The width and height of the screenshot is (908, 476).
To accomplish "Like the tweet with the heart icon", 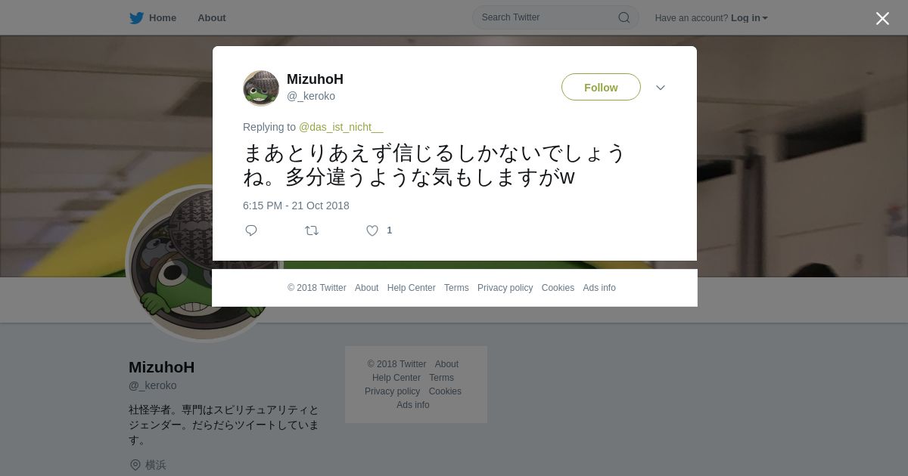I will [372, 230].
